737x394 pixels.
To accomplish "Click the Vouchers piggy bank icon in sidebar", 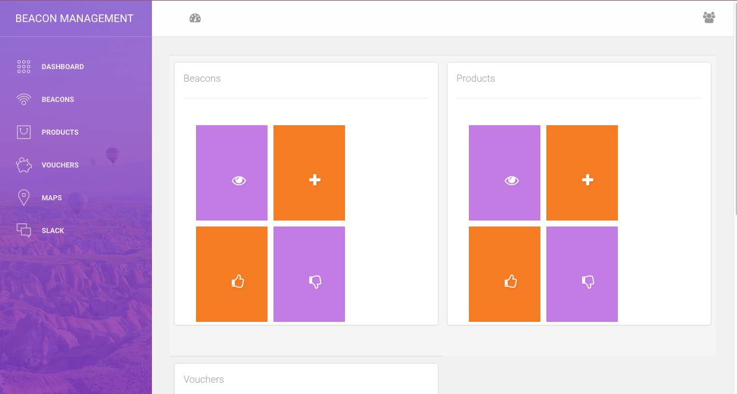I will click(24, 165).
